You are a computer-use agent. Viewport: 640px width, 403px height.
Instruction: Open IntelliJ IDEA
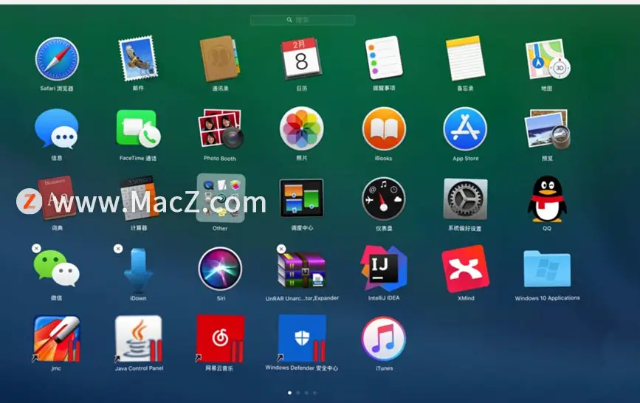384,268
